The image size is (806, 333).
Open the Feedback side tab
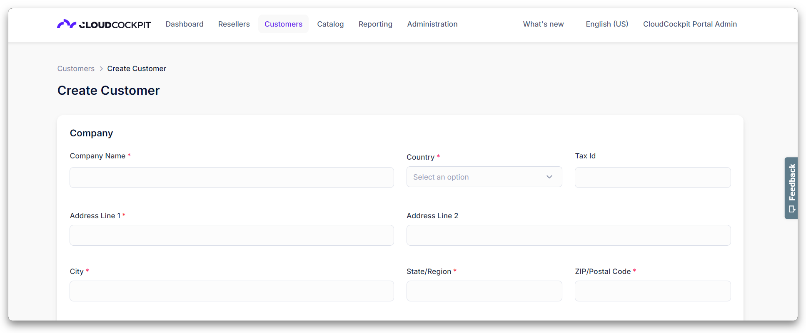tap(791, 188)
